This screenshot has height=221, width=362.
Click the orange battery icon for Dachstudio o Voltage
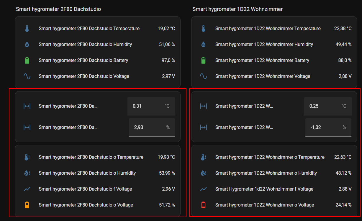click(27, 205)
